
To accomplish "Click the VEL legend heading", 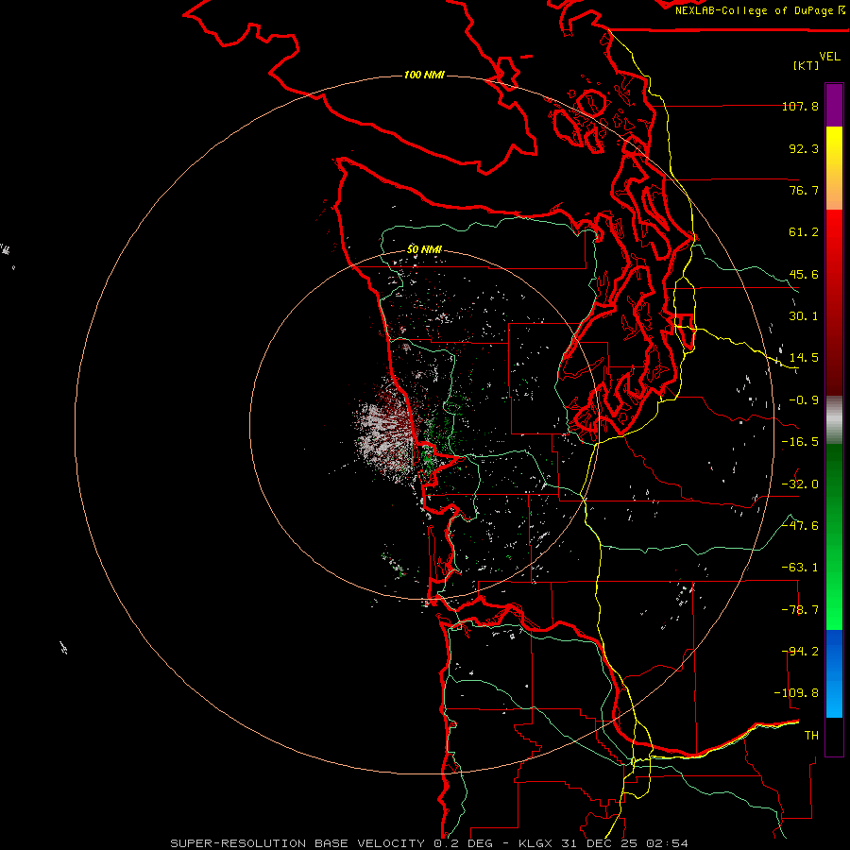I will [x=829, y=57].
